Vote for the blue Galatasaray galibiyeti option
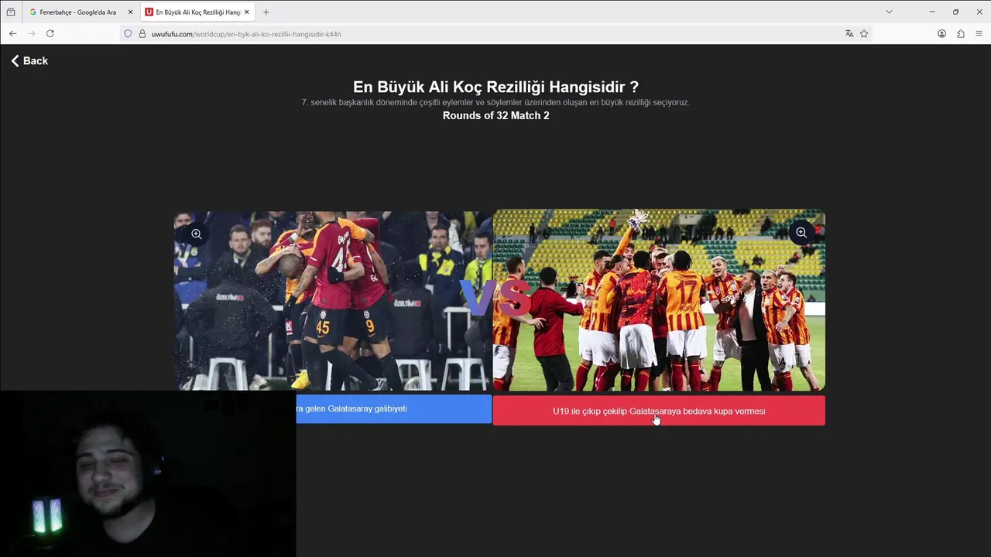991x557 pixels. (x=393, y=408)
